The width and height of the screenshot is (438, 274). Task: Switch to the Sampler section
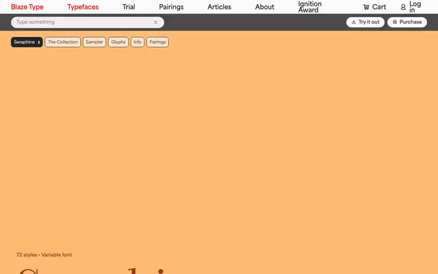pyautogui.click(x=94, y=42)
